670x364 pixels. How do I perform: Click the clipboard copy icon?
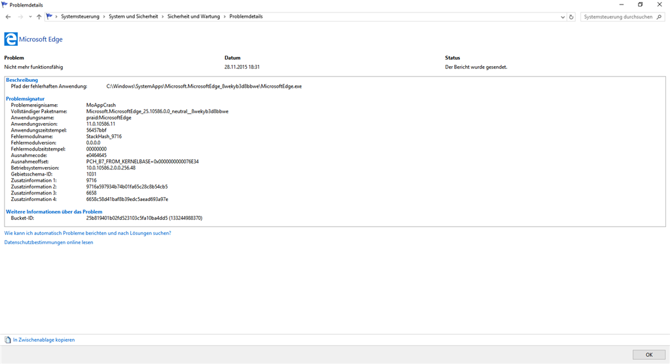[x=8, y=340]
